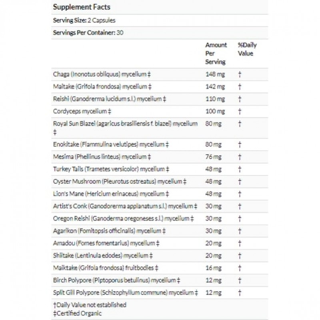Click the Amount Per Serving column header

(x=216, y=54)
